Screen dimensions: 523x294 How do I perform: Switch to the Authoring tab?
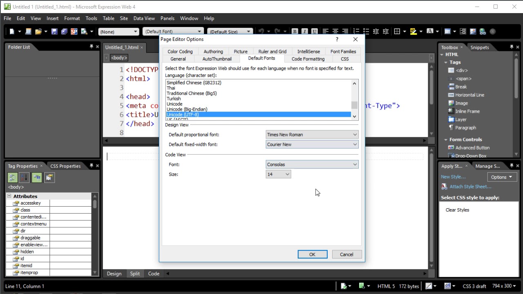[x=213, y=51]
